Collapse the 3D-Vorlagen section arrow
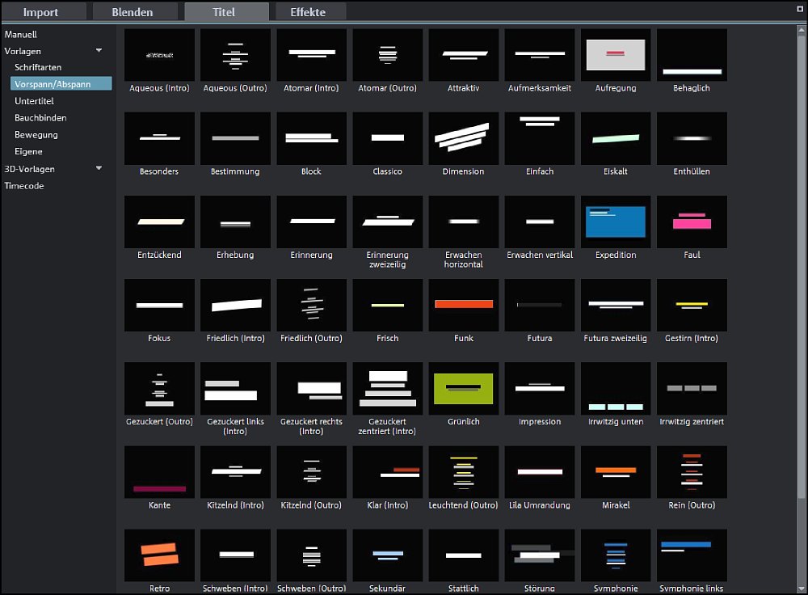The height and width of the screenshot is (595, 808). 99,169
